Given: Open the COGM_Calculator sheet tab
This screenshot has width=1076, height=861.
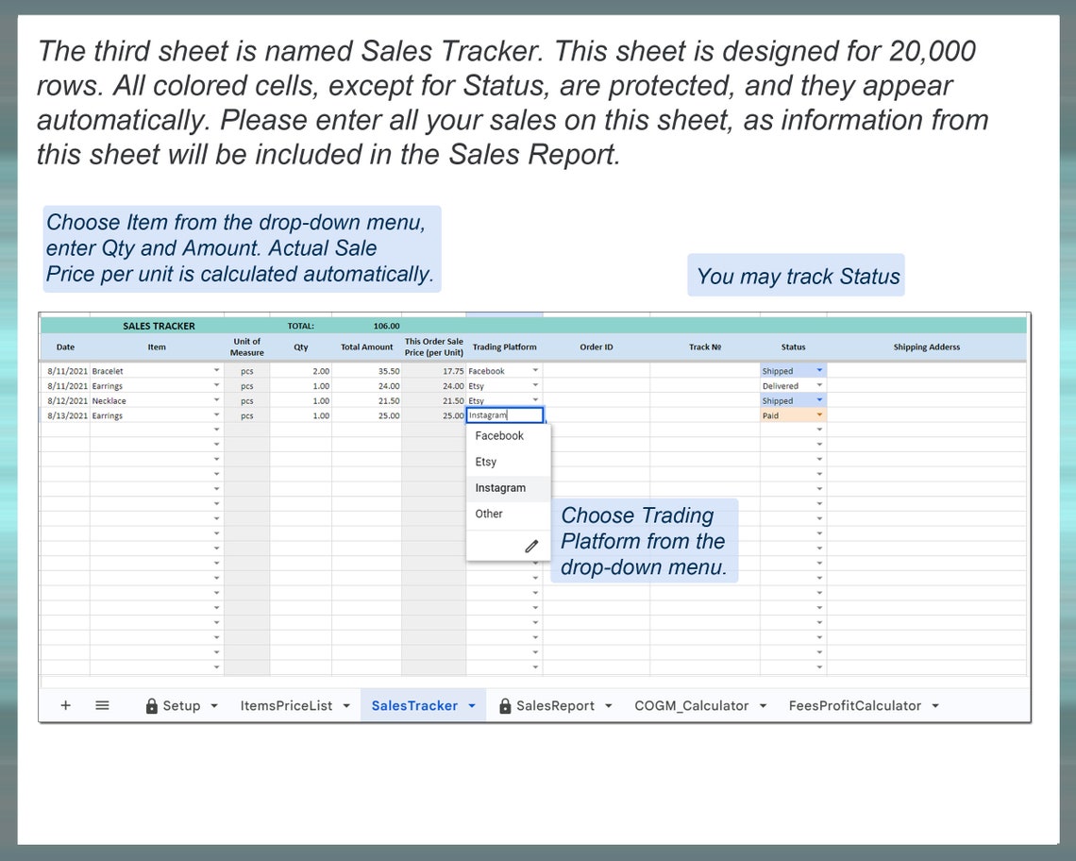Looking at the screenshot, I should pyautogui.click(x=691, y=705).
